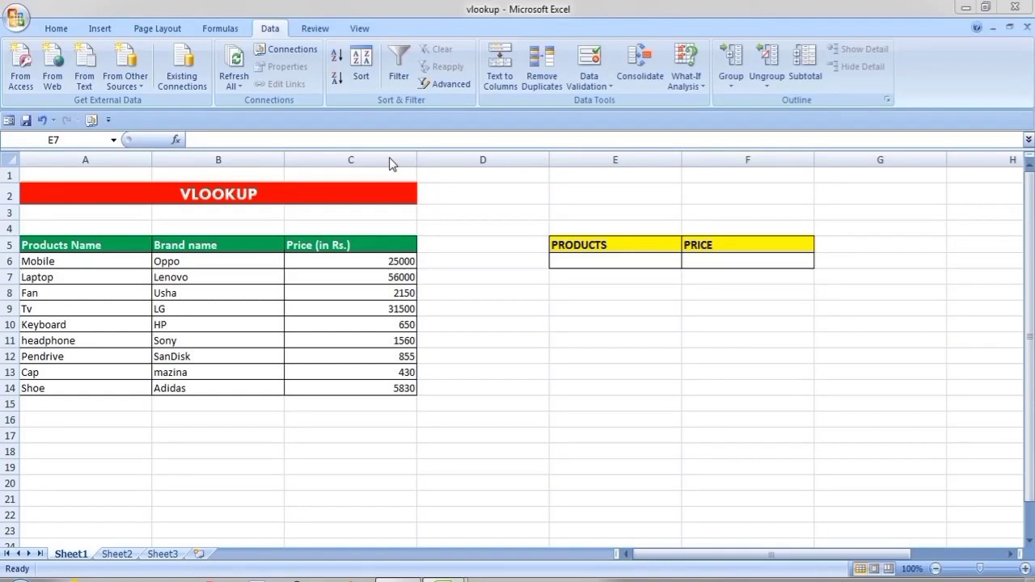Click the Subtotal icon
Screen dimensions: 1035x582
tap(805, 65)
